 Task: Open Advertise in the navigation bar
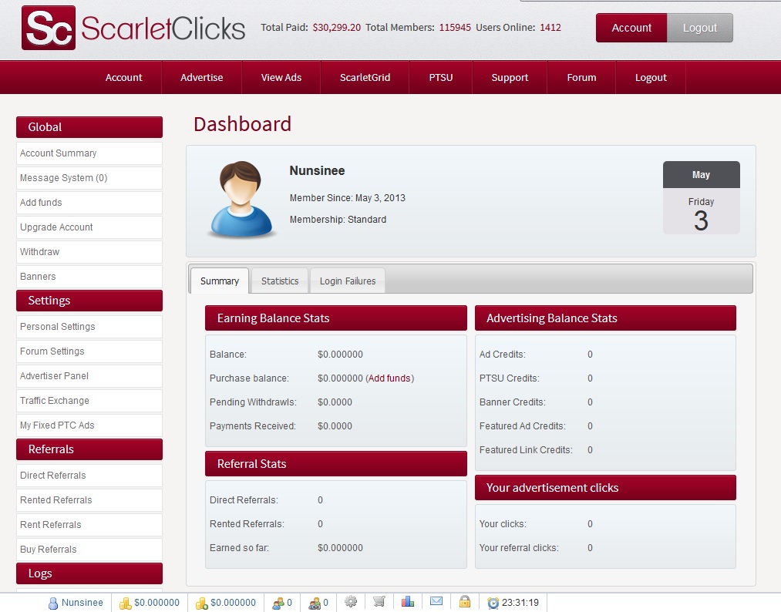[x=202, y=78]
